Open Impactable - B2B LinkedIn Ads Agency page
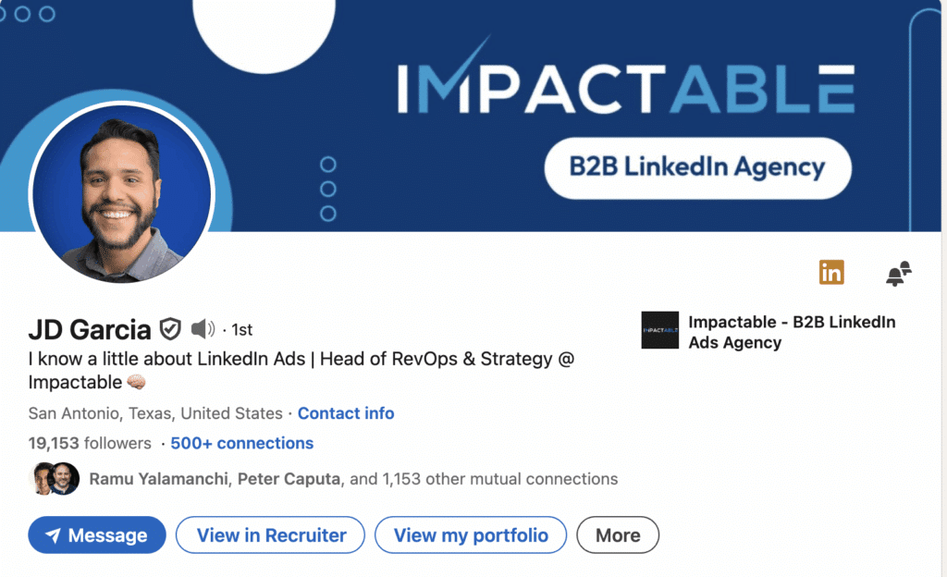Viewport: 947px width, 577px height. (791, 332)
